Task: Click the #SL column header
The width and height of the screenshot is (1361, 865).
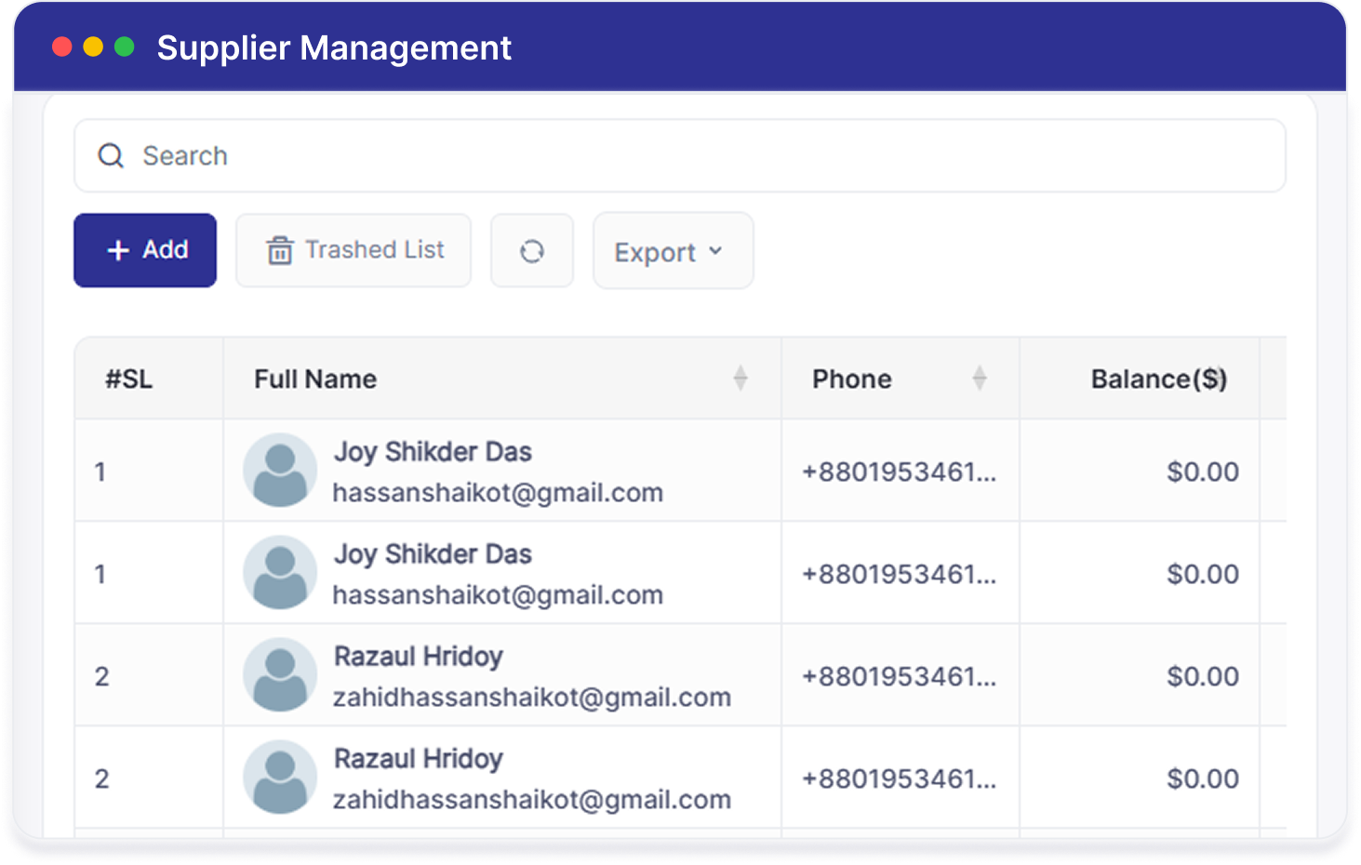Action: tap(128, 379)
